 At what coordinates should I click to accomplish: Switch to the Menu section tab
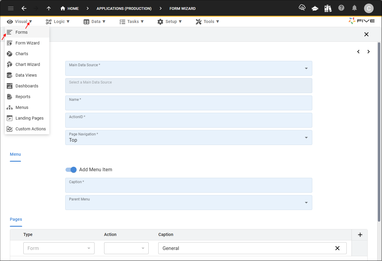[x=15, y=154]
